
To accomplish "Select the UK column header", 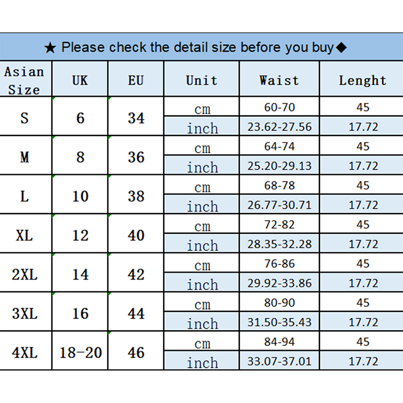I will tap(80, 80).
